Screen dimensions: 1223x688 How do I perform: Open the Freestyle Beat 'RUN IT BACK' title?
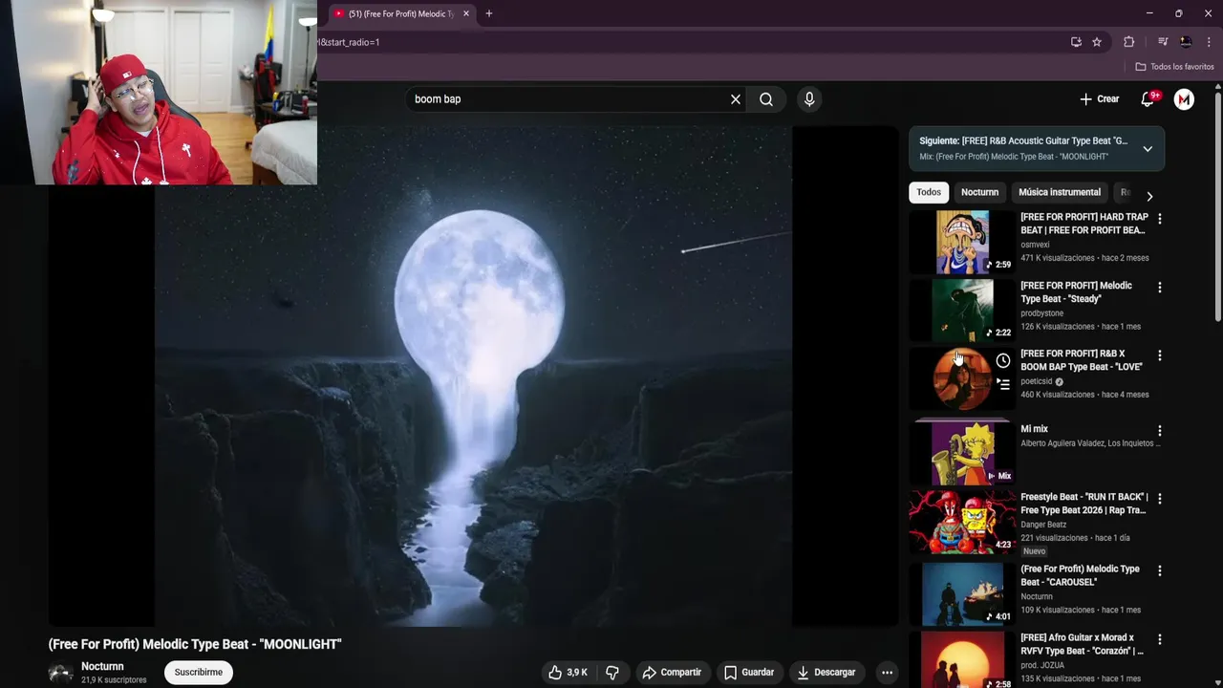1084,504
